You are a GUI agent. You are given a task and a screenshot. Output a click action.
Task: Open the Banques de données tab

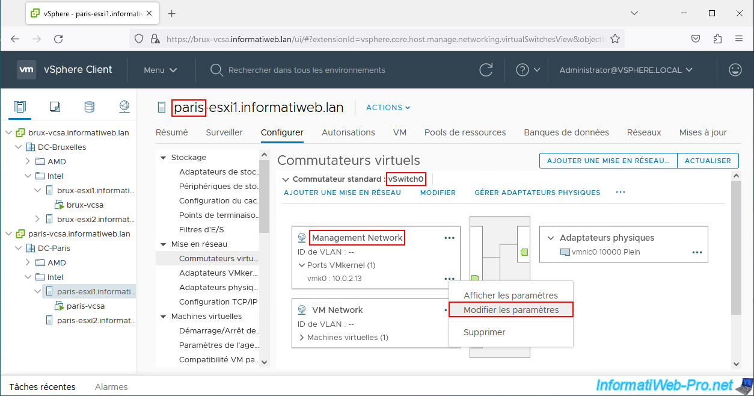(566, 132)
